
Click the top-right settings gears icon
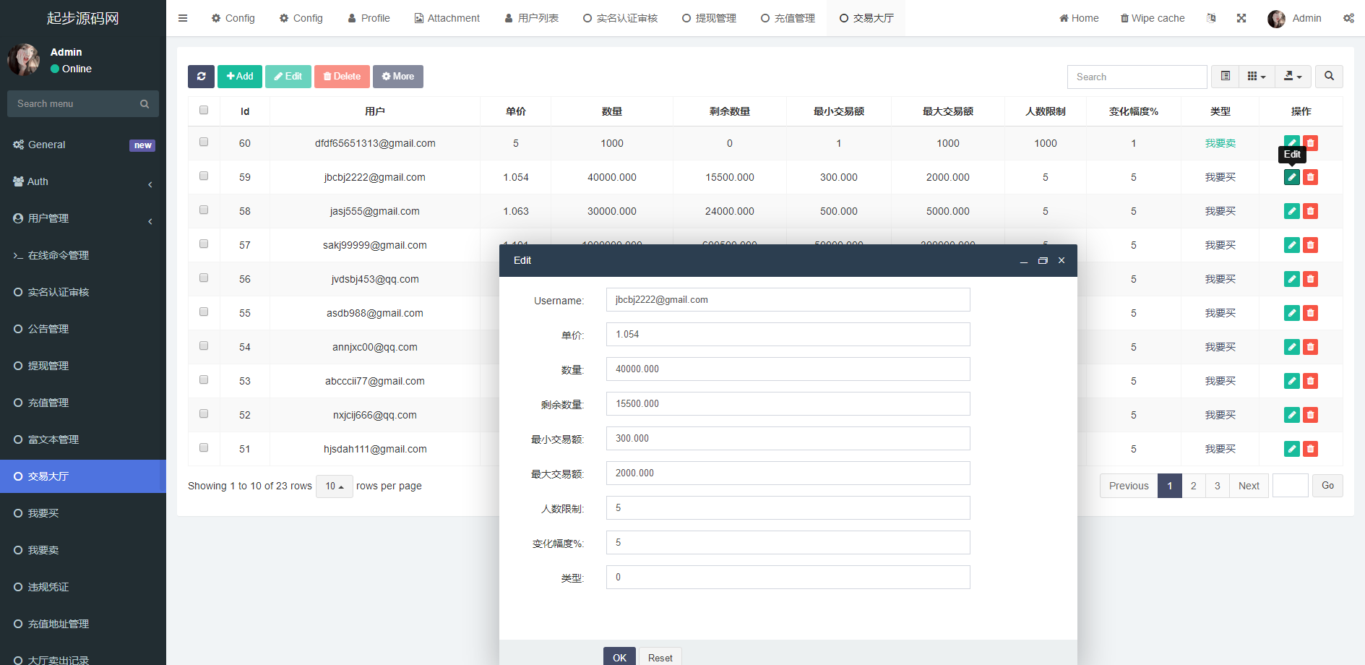1348,18
